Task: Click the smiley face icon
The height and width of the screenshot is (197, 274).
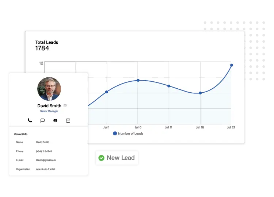Action: (x=55, y=120)
